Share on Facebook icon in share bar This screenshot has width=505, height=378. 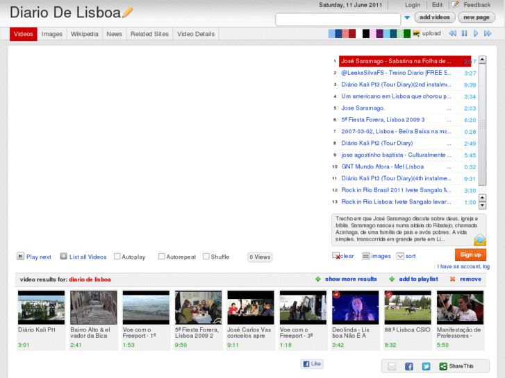[x=409, y=366]
